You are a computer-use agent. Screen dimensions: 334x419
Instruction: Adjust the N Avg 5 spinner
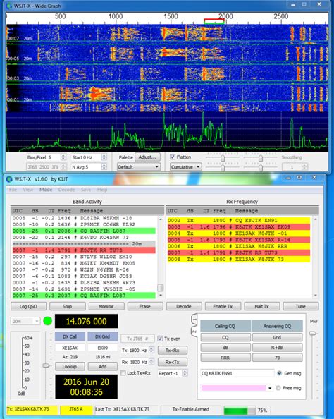coord(104,167)
